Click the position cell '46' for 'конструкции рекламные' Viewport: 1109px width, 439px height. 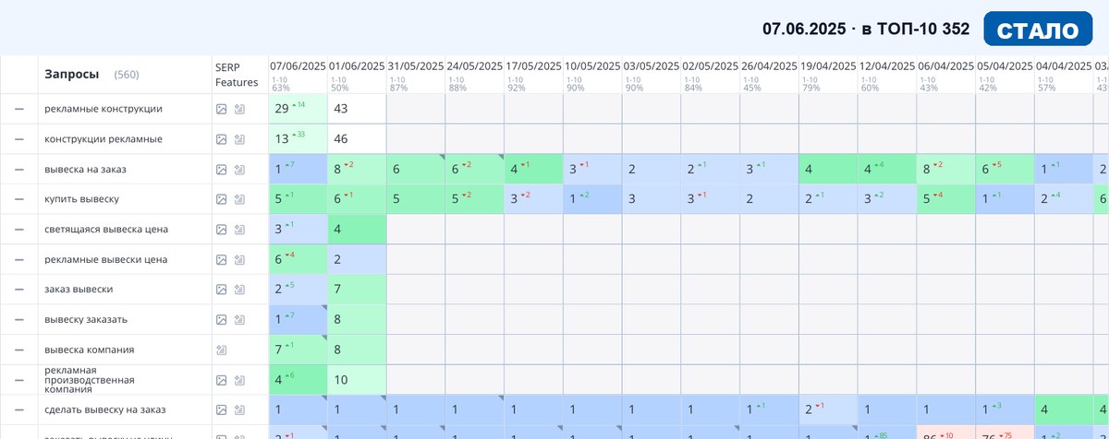(x=357, y=139)
